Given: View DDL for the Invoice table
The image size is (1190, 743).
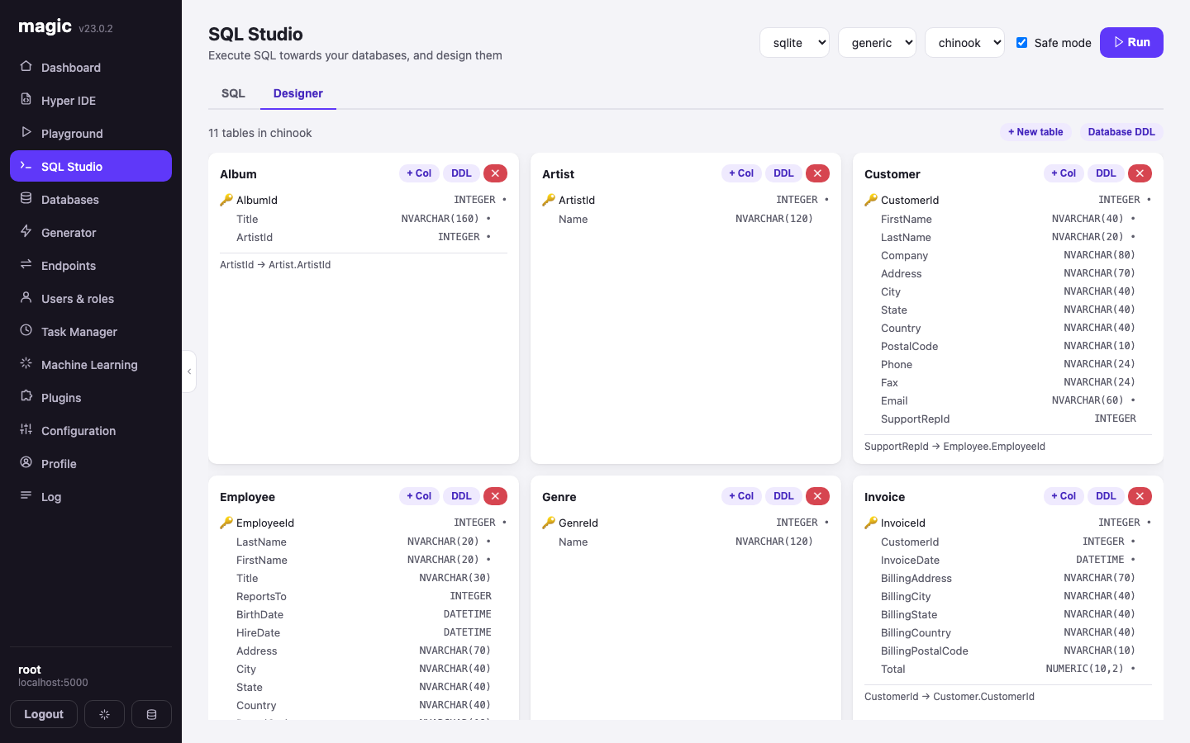Looking at the screenshot, I should [1106, 496].
